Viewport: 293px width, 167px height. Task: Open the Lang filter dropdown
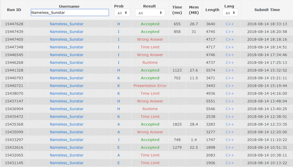click(230, 13)
